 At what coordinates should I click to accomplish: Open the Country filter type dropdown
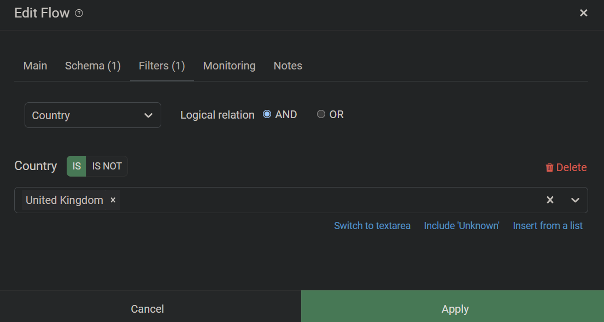pos(93,115)
